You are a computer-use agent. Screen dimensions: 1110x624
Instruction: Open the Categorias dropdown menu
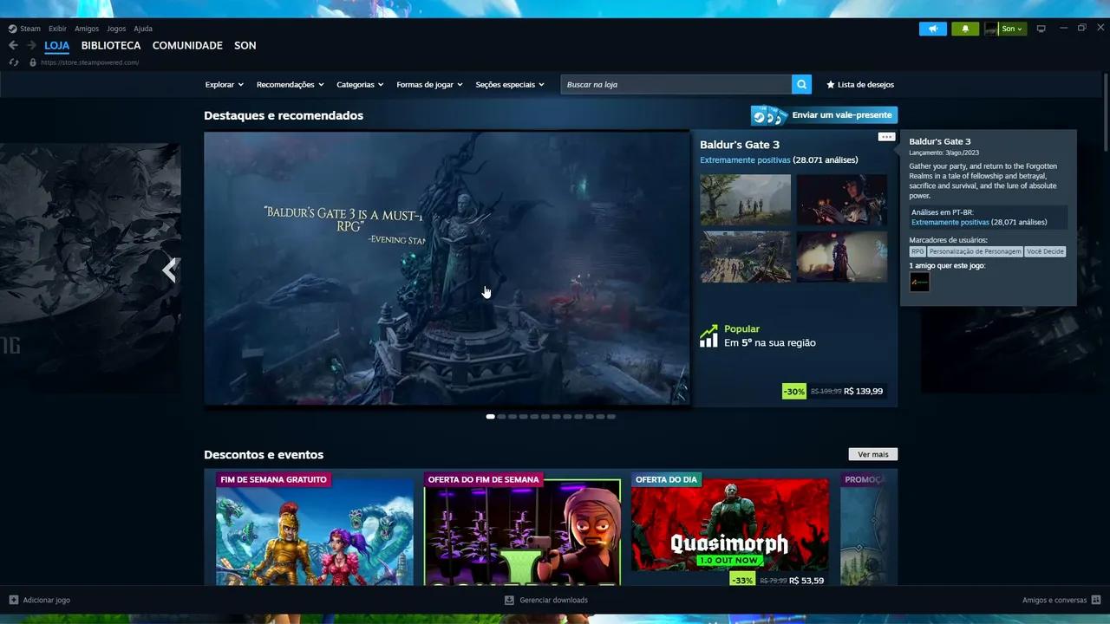coord(360,84)
